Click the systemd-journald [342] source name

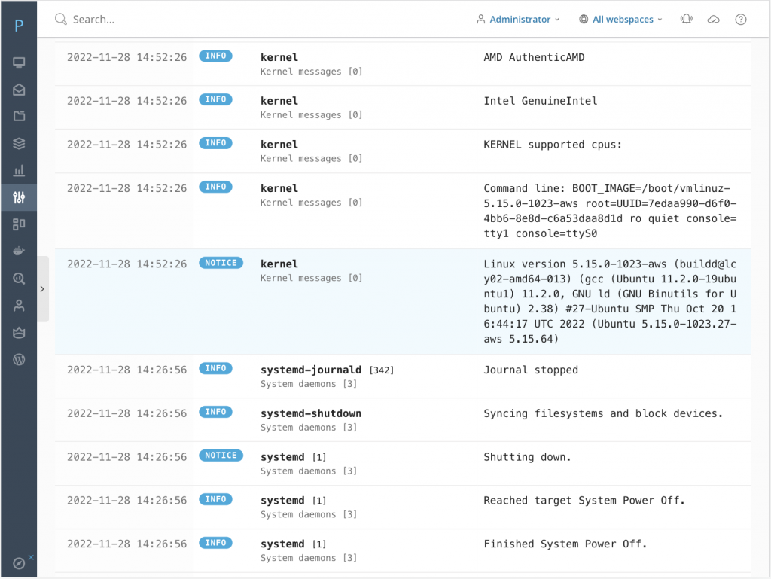[327, 370]
